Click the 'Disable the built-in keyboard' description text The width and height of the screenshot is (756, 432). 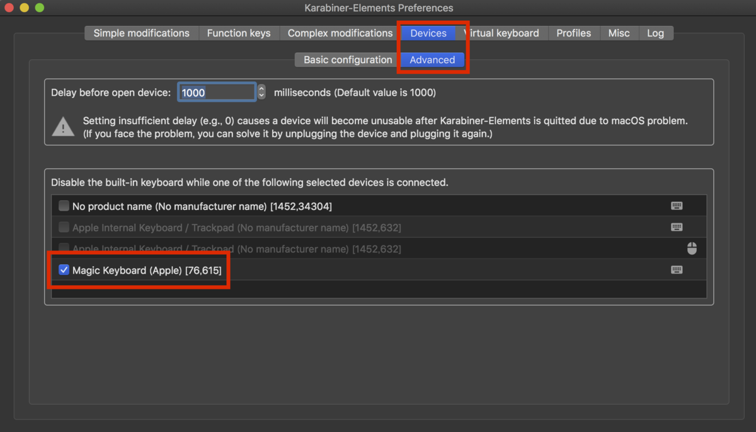tap(249, 183)
